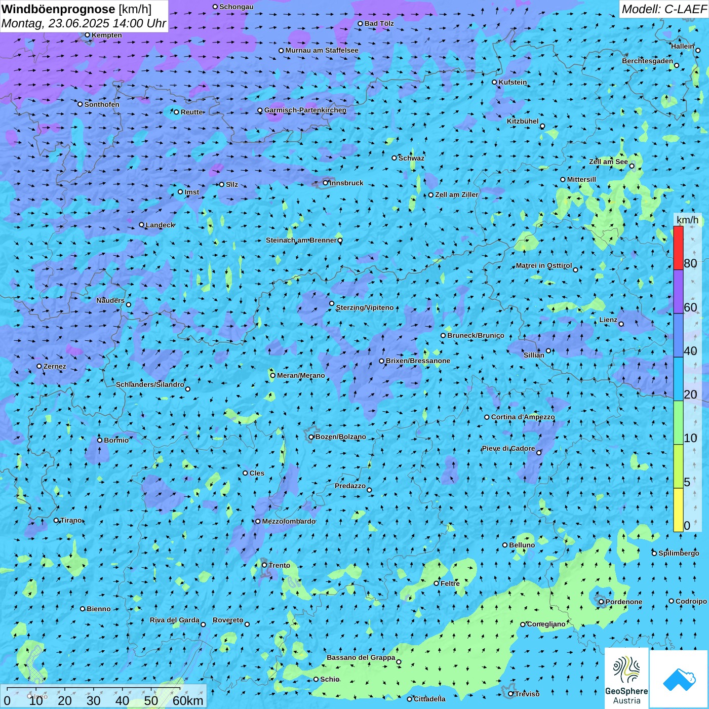Image resolution: width=709 pixels, height=709 pixels.
Task: Click the Innsbruck city label
Action: point(346,183)
